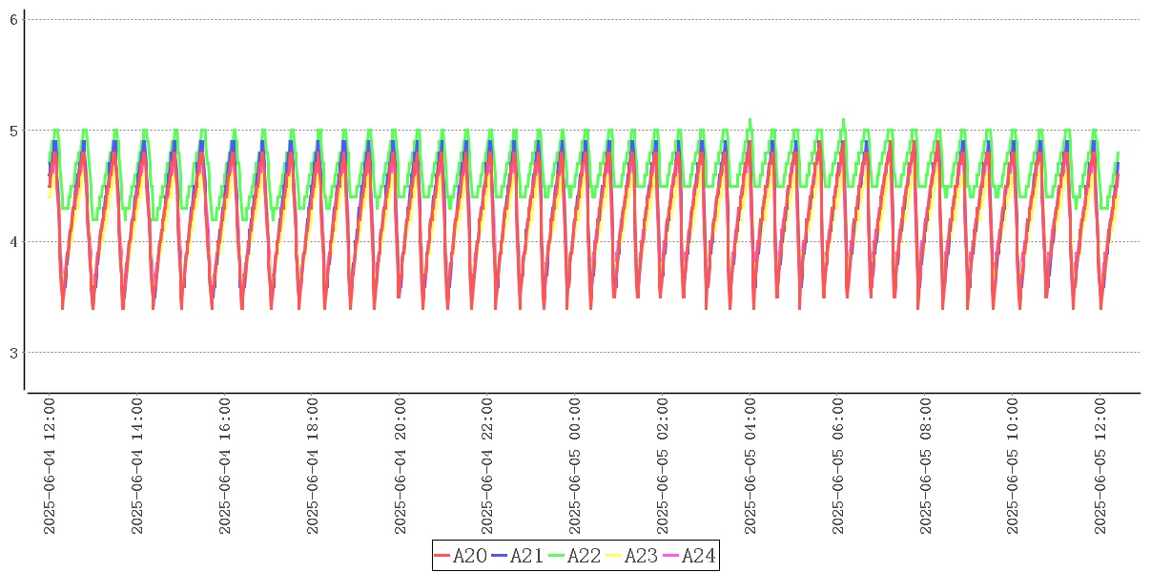The height and width of the screenshot is (572, 1151).
Task: Toggle the A22 legend entry text
Action: pyautogui.click(x=585, y=556)
